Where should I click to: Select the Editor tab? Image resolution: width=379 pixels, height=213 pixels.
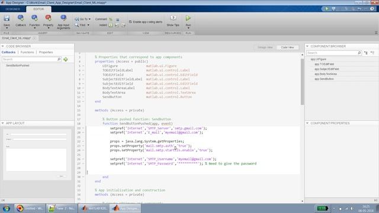[38, 9]
